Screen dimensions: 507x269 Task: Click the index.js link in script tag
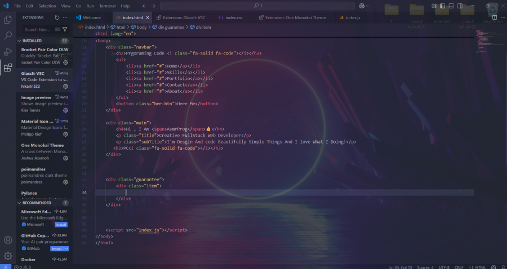point(149,230)
